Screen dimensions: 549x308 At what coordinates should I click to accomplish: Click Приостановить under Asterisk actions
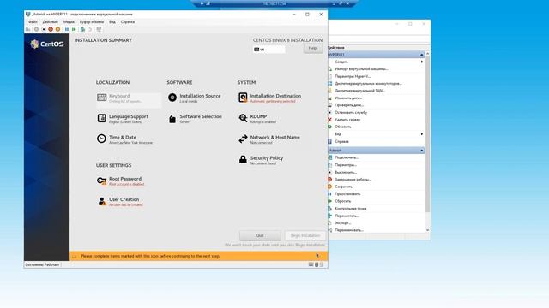click(347, 194)
